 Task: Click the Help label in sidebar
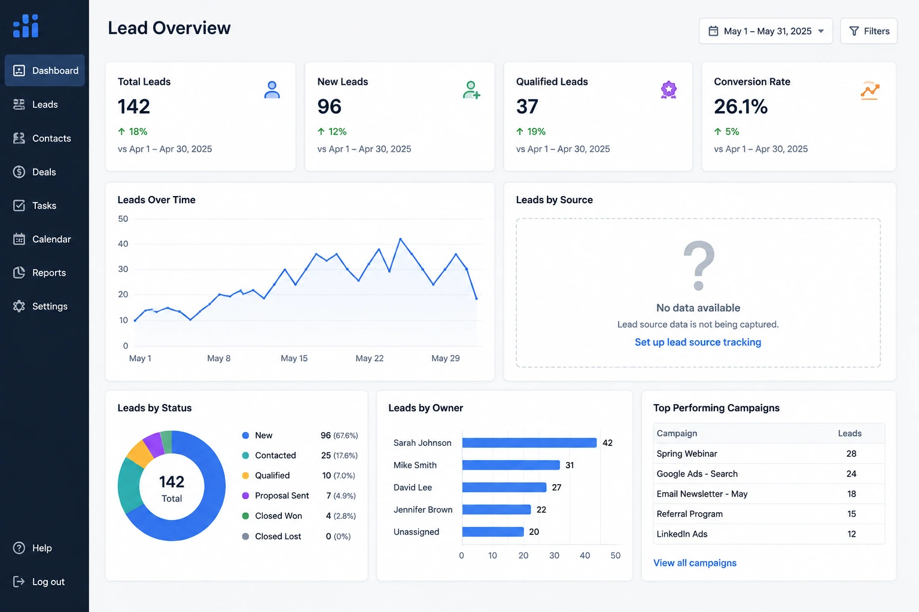[42, 548]
